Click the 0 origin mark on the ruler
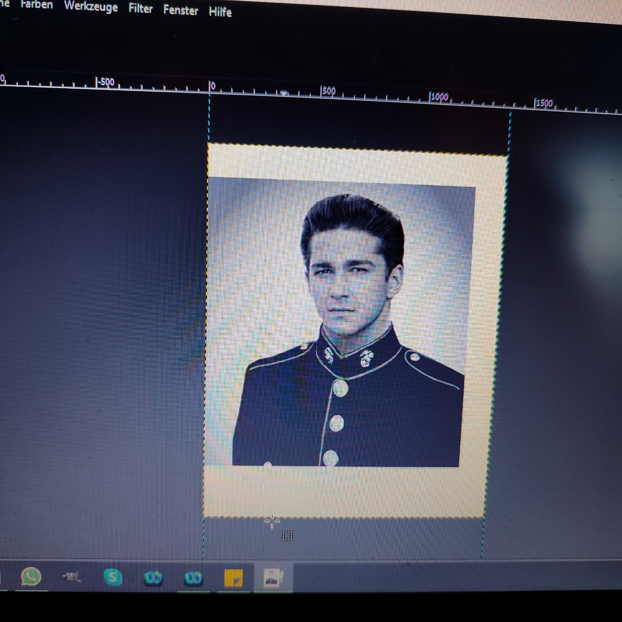622x622 pixels. coord(212,86)
